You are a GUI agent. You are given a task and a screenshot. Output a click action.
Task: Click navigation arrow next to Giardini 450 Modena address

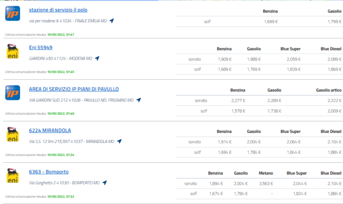click(x=97, y=59)
